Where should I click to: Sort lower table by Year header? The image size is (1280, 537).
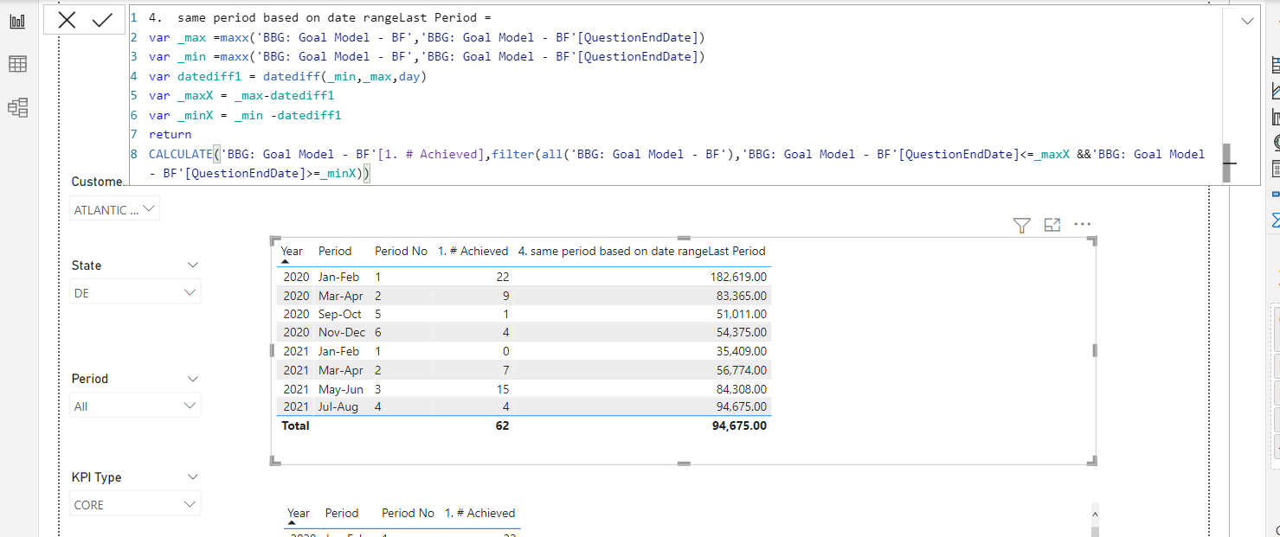(x=299, y=513)
